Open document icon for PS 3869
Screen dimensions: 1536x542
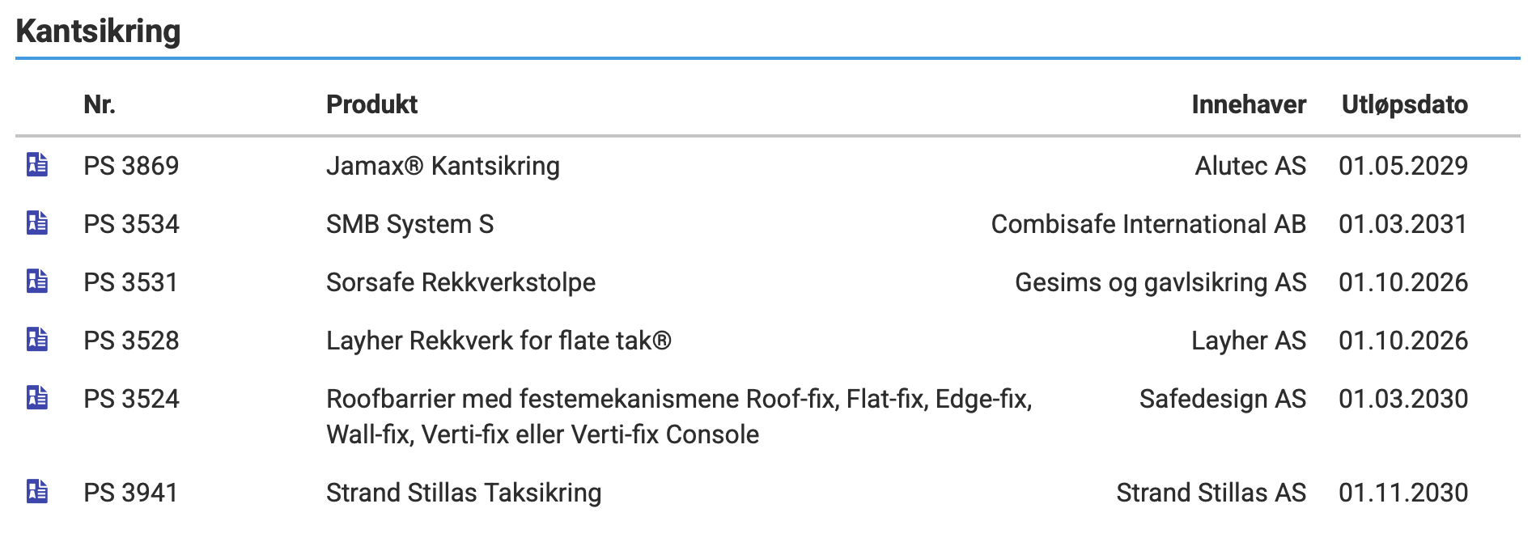point(37,164)
